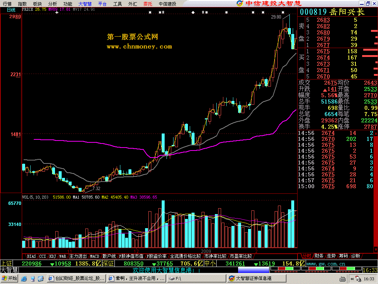Select the KDJ indicator tab
This screenshot has width=378, height=284.
(52, 256)
